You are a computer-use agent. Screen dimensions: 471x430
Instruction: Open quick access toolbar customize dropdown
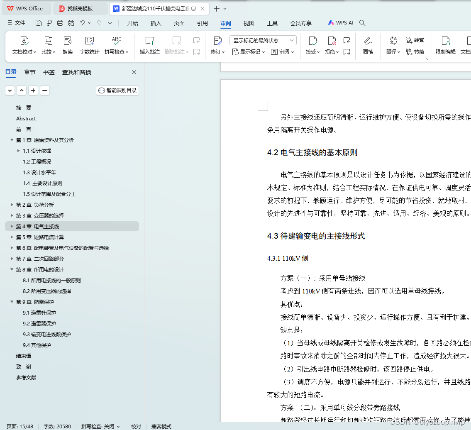(x=110, y=23)
